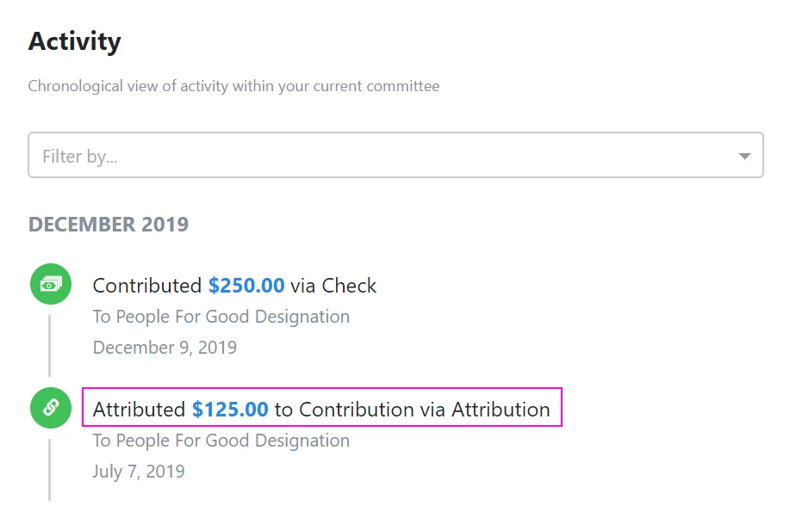Click timeline connector below the attribution icon
The image size is (790, 518).
coord(49,469)
